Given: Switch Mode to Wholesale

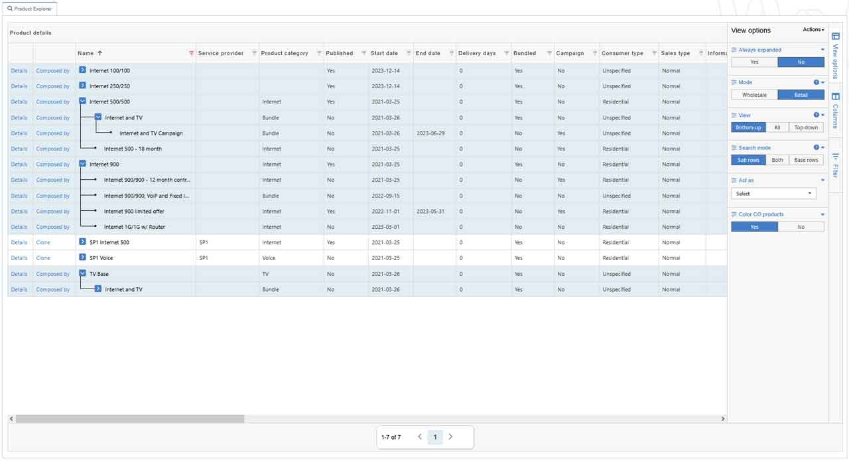Looking at the screenshot, I should pyautogui.click(x=754, y=95).
